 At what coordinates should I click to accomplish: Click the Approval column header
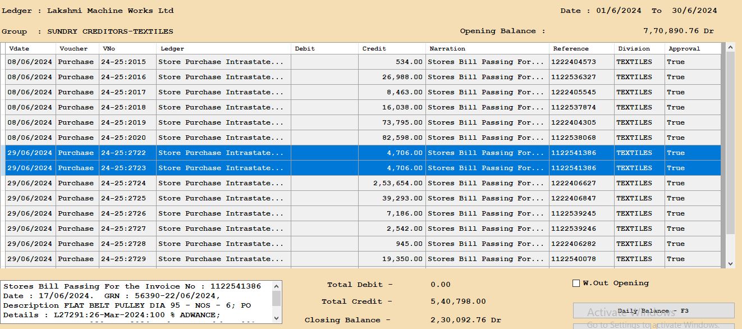click(684, 49)
